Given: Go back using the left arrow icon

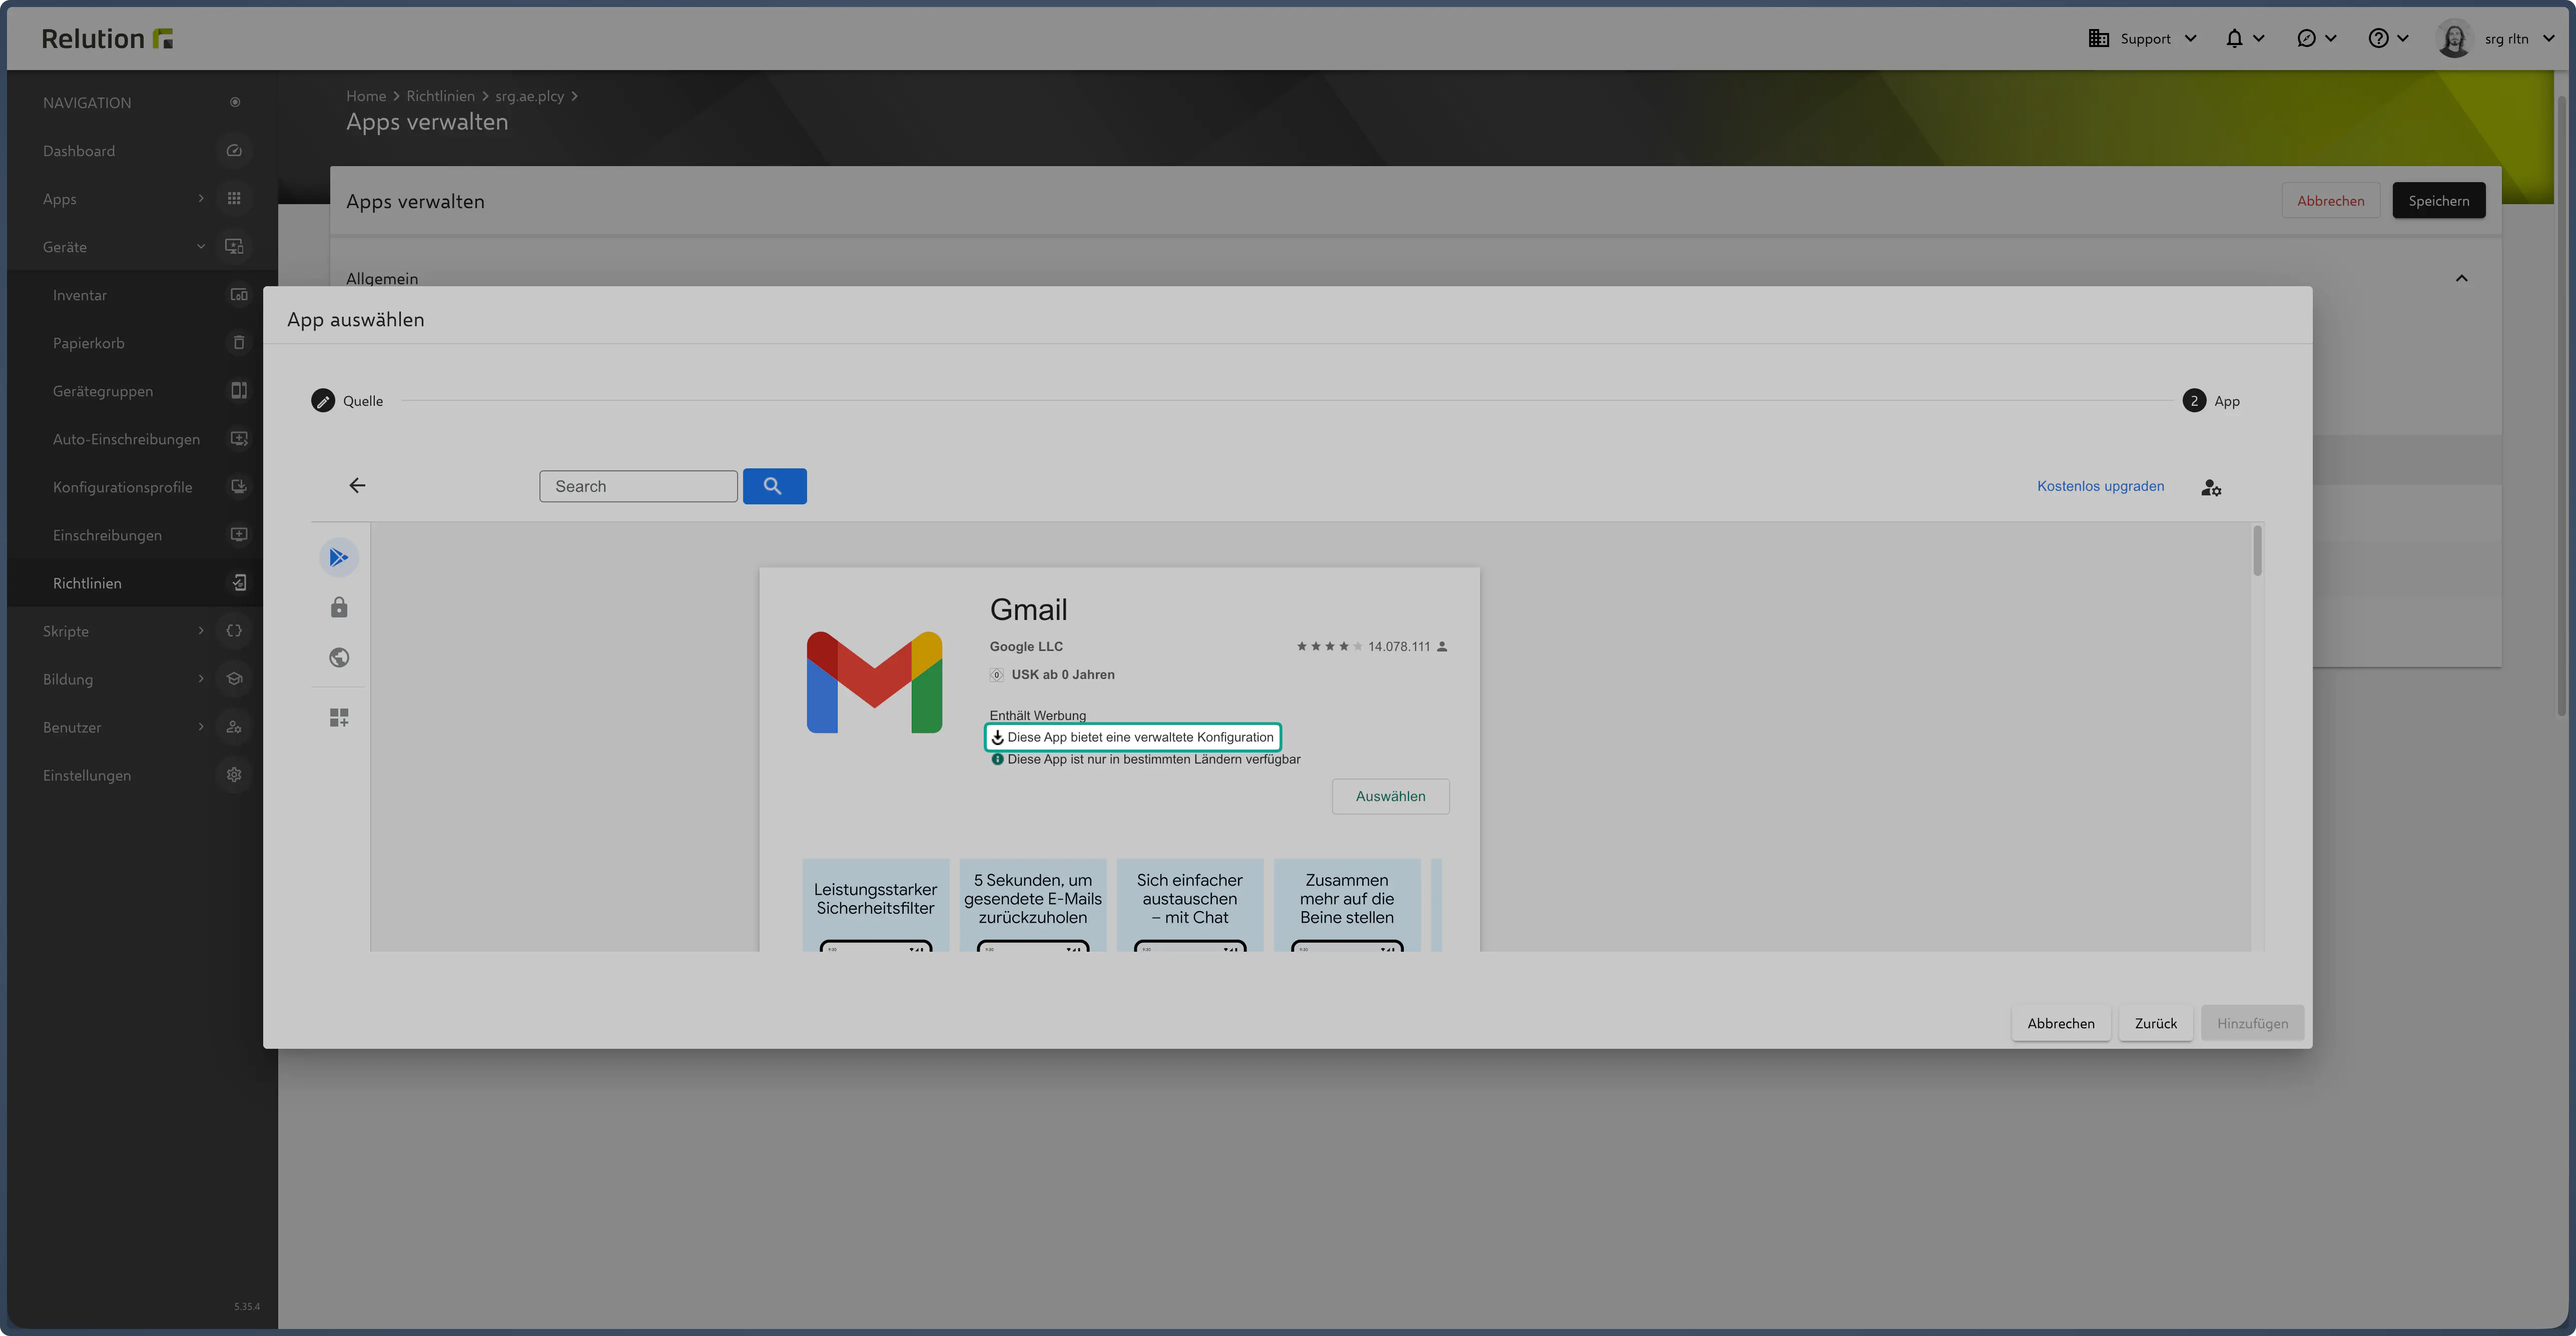Looking at the screenshot, I should [x=357, y=486].
